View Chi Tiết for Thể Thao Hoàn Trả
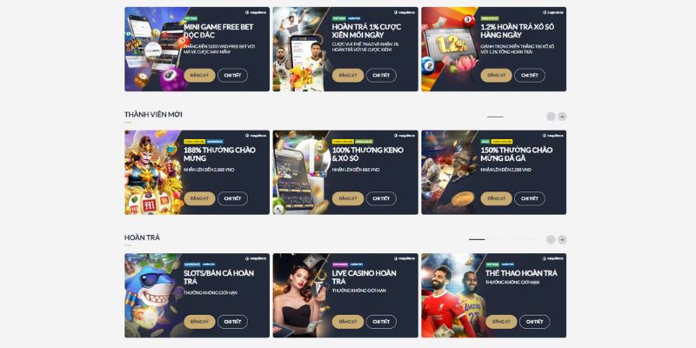 [535, 322]
